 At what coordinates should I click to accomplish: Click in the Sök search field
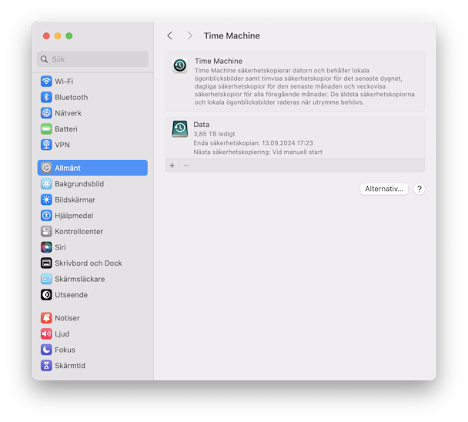click(92, 59)
